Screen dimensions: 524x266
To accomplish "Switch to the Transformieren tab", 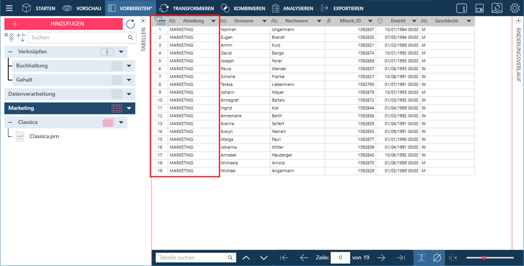I will [x=186, y=8].
